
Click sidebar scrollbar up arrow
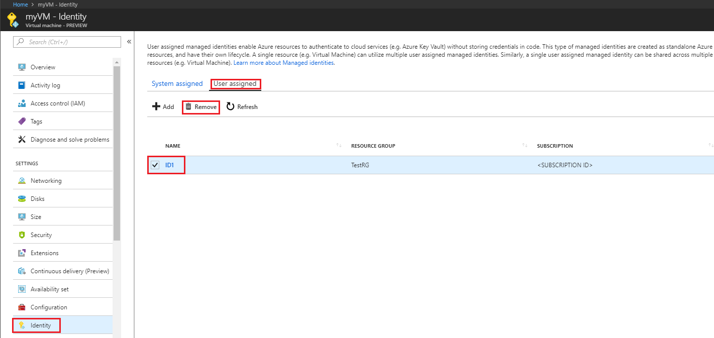point(117,62)
